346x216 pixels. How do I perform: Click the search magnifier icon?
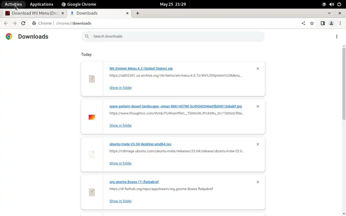coord(87,36)
